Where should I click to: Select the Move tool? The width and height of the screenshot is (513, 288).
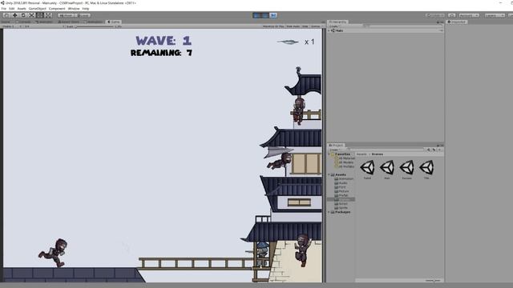pyautogui.click(x=14, y=15)
